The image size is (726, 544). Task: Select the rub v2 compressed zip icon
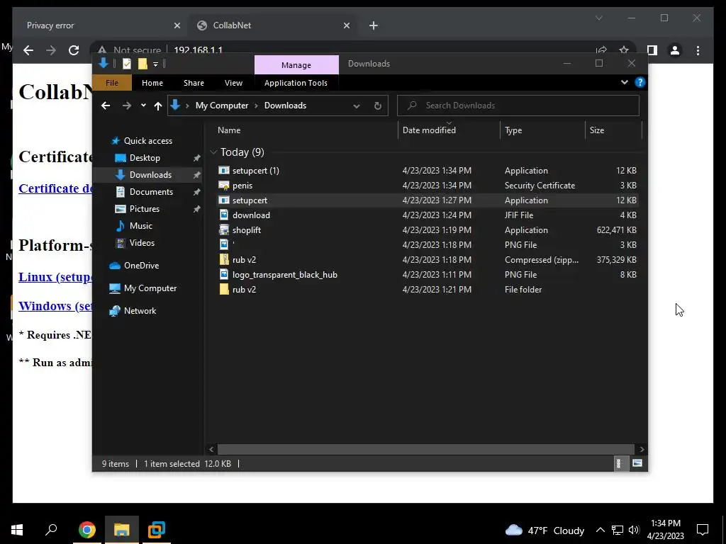click(224, 259)
